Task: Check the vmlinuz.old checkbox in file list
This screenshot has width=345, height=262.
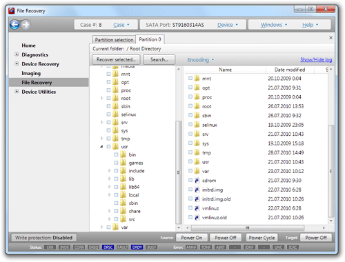Action: pyautogui.click(x=190, y=217)
